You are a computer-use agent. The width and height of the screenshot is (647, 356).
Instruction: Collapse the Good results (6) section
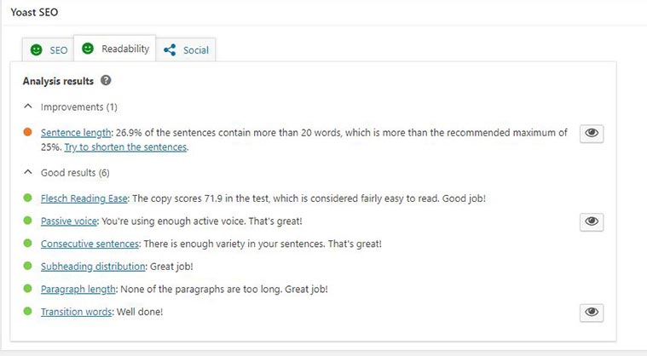(28, 172)
